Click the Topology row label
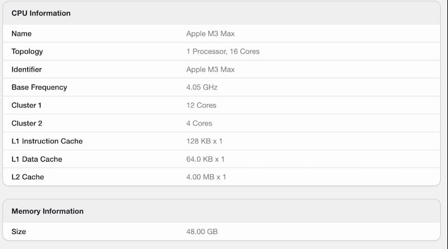This screenshot has height=249, width=448. (27, 51)
